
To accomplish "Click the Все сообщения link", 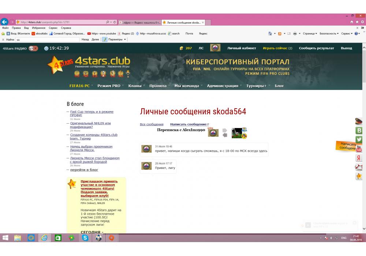I will pyautogui.click(x=152, y=124).
